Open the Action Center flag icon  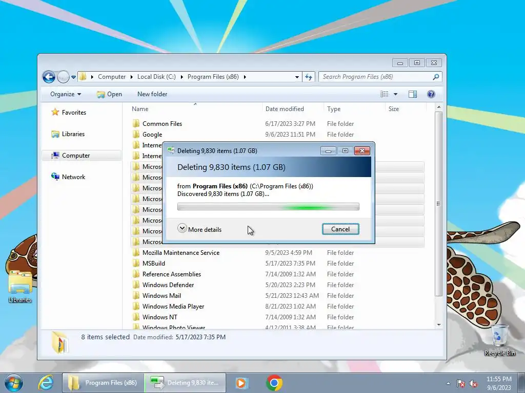pos(461,384)
